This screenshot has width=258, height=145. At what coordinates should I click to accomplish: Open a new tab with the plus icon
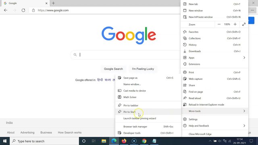coord(53,3)
